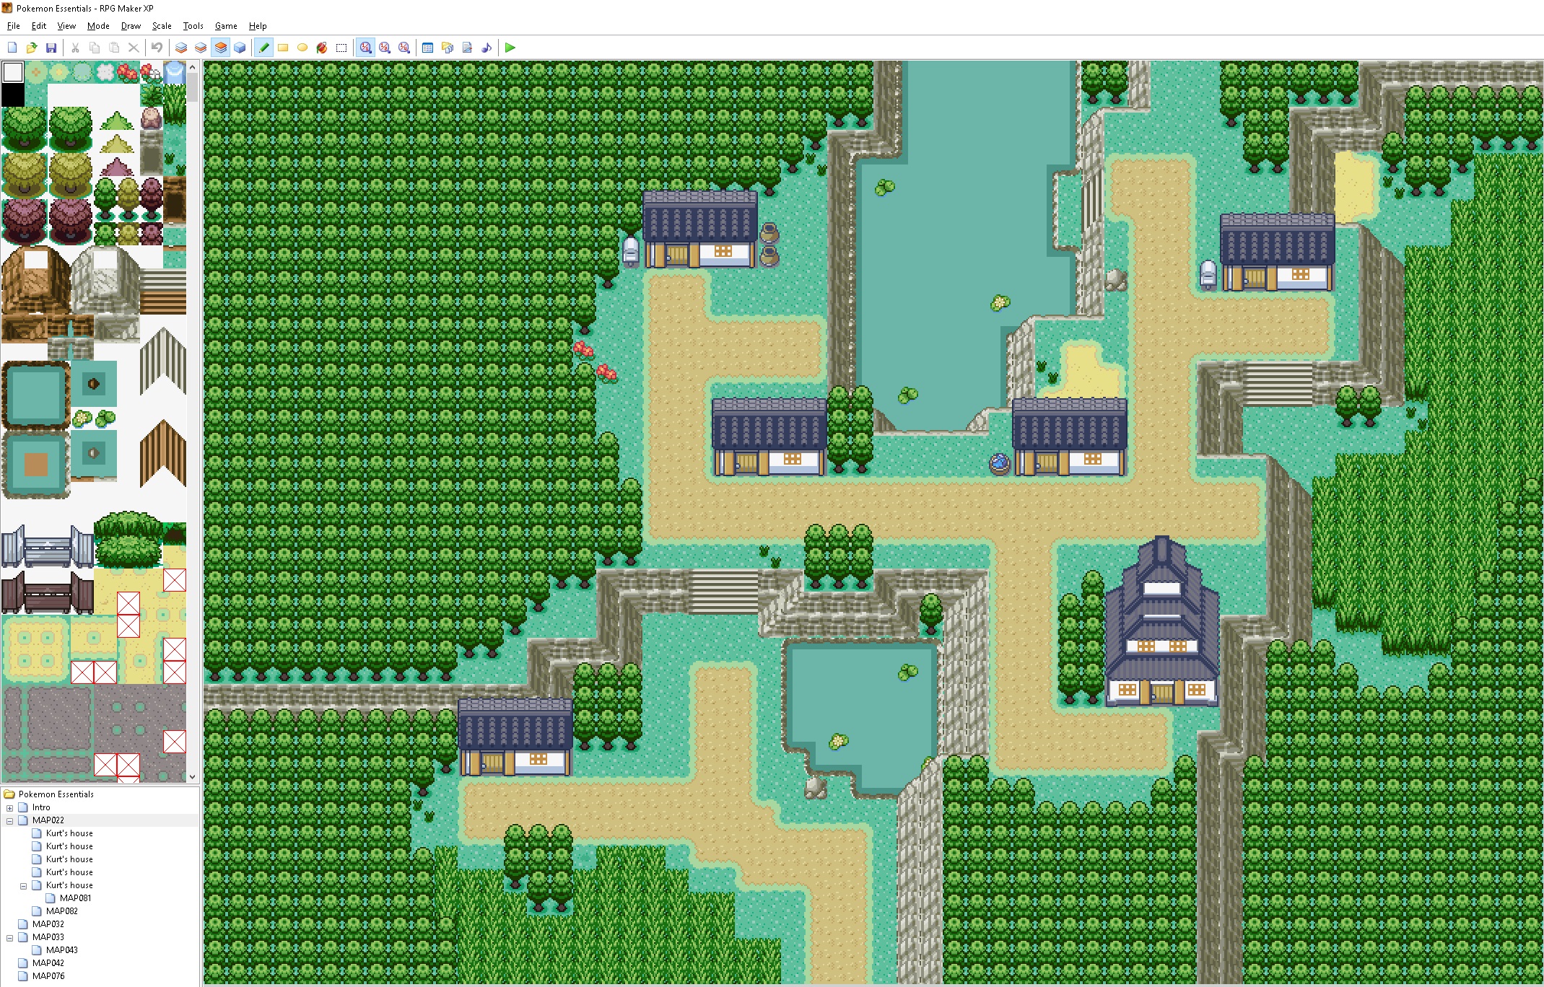This screenshot has height=987, width=1544.
Task: Switch to the Flood Fill tool
Action: click(x=321, y=48)
